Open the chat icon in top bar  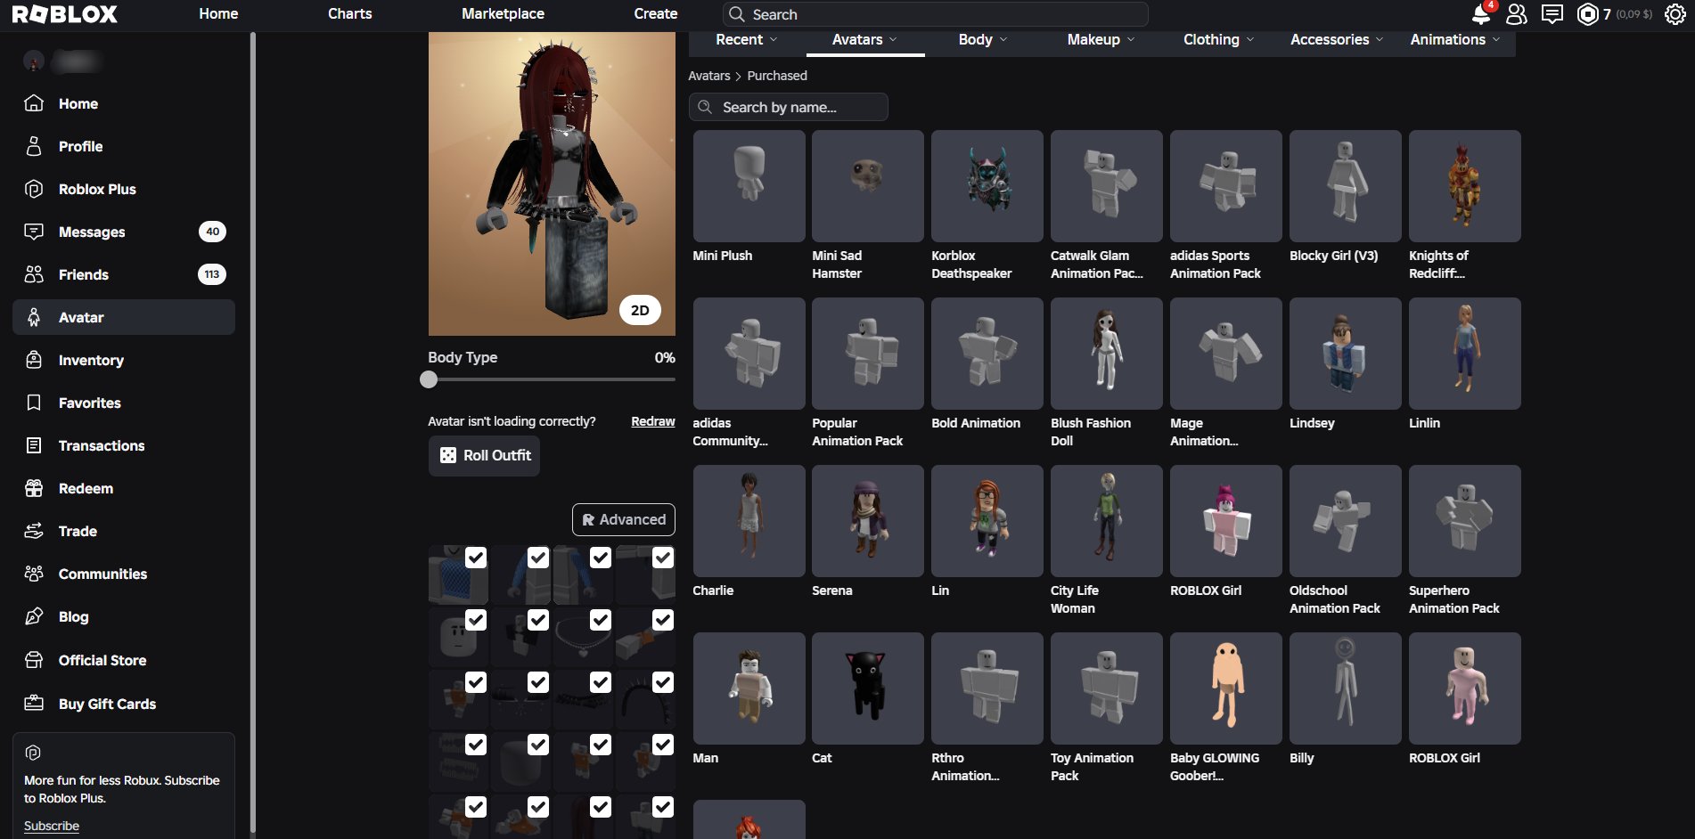point(1552,14)
